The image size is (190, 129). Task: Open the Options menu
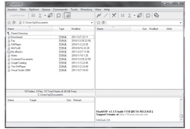tap(34, 10)
